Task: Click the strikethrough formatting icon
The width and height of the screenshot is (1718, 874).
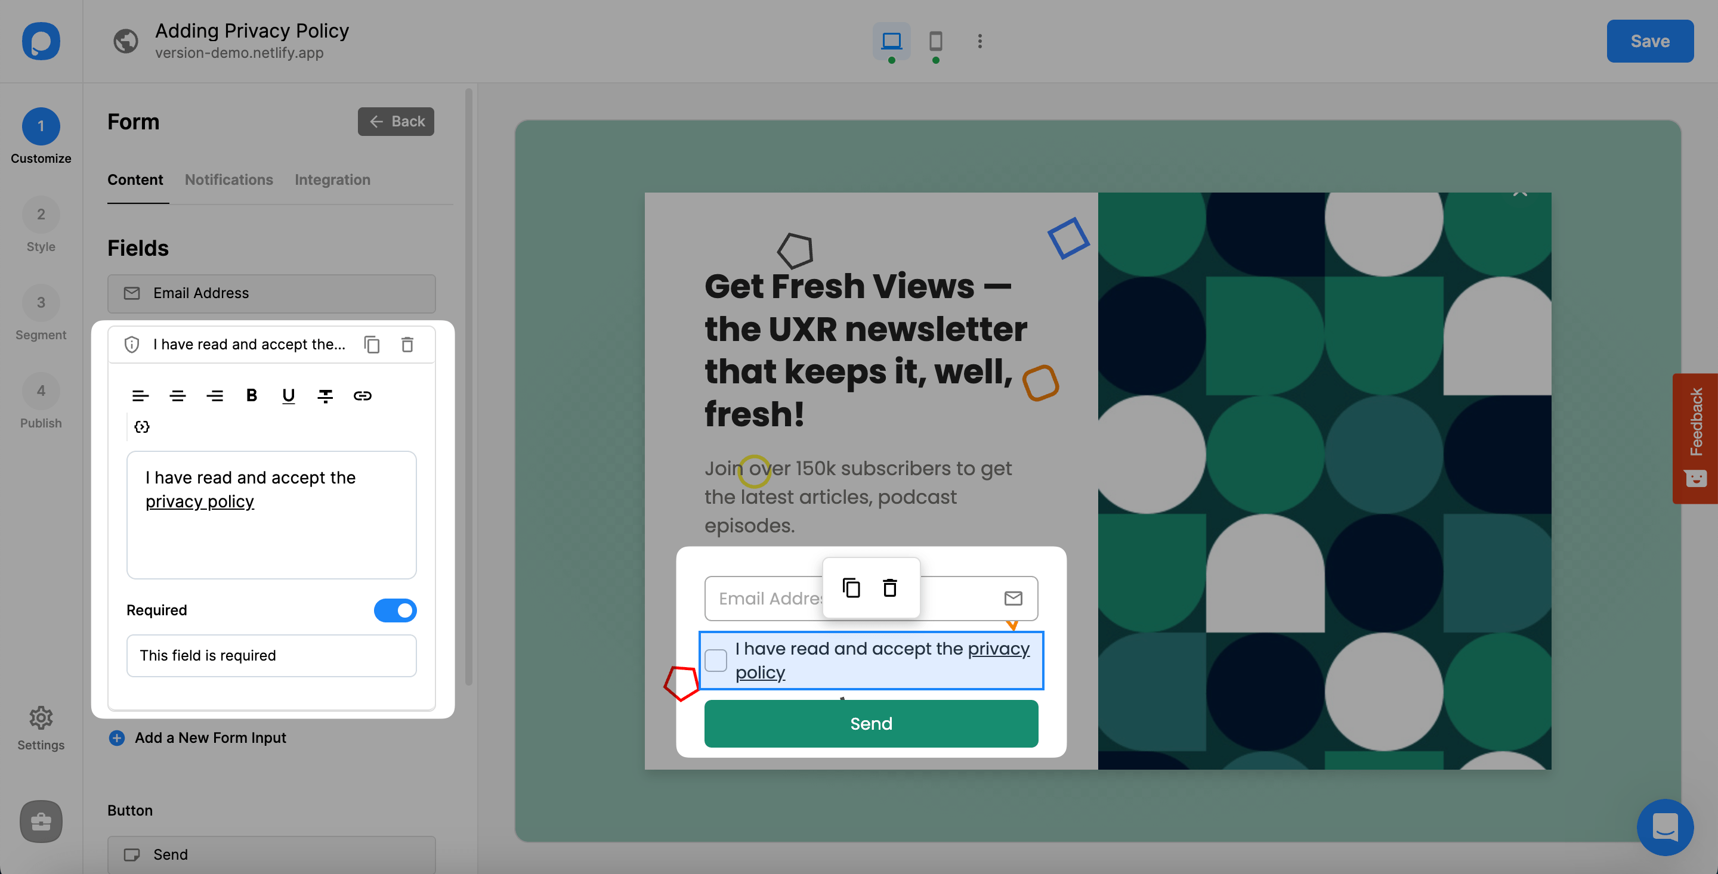Action: [325, 395]
